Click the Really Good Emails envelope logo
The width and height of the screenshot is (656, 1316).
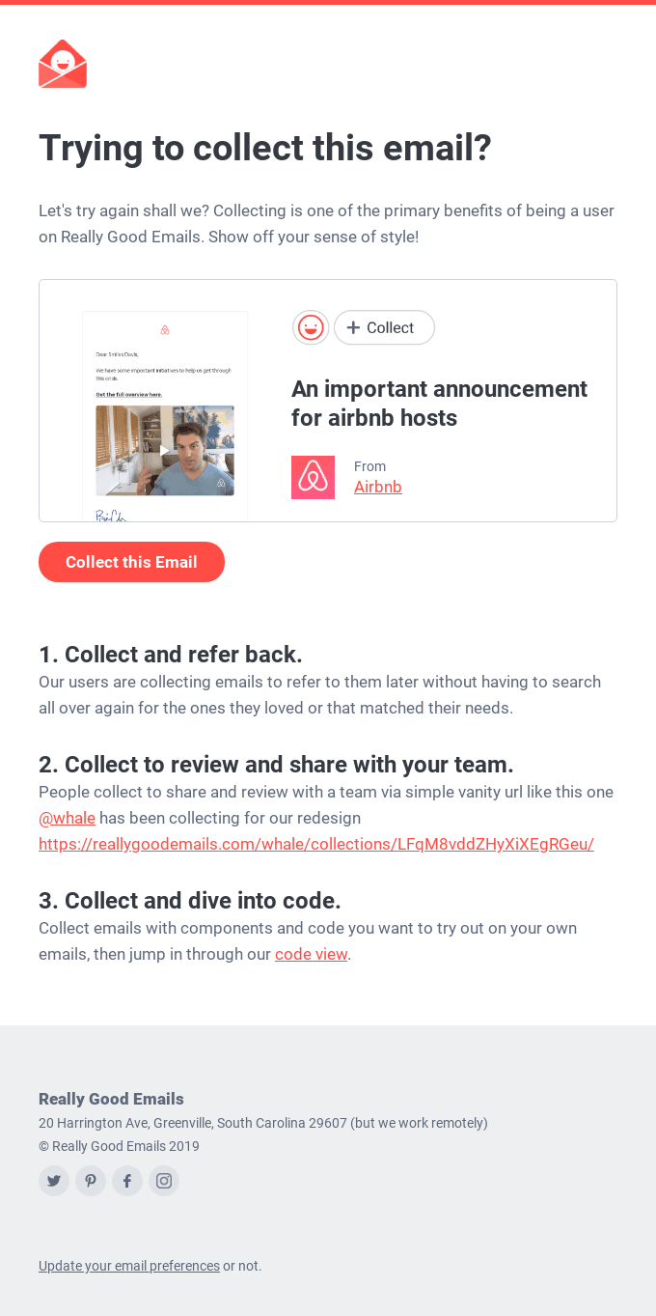pos(63,64)
